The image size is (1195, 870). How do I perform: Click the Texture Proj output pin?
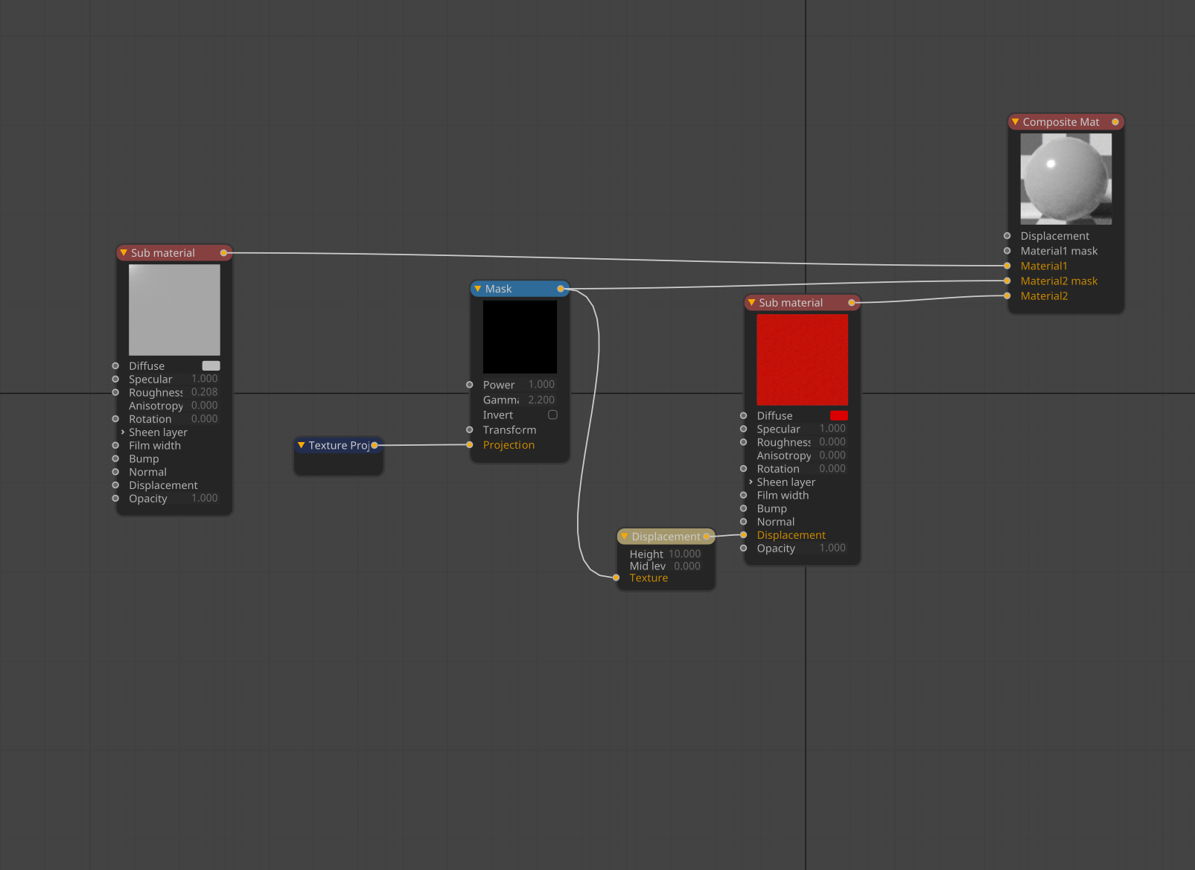coord(375,445)
